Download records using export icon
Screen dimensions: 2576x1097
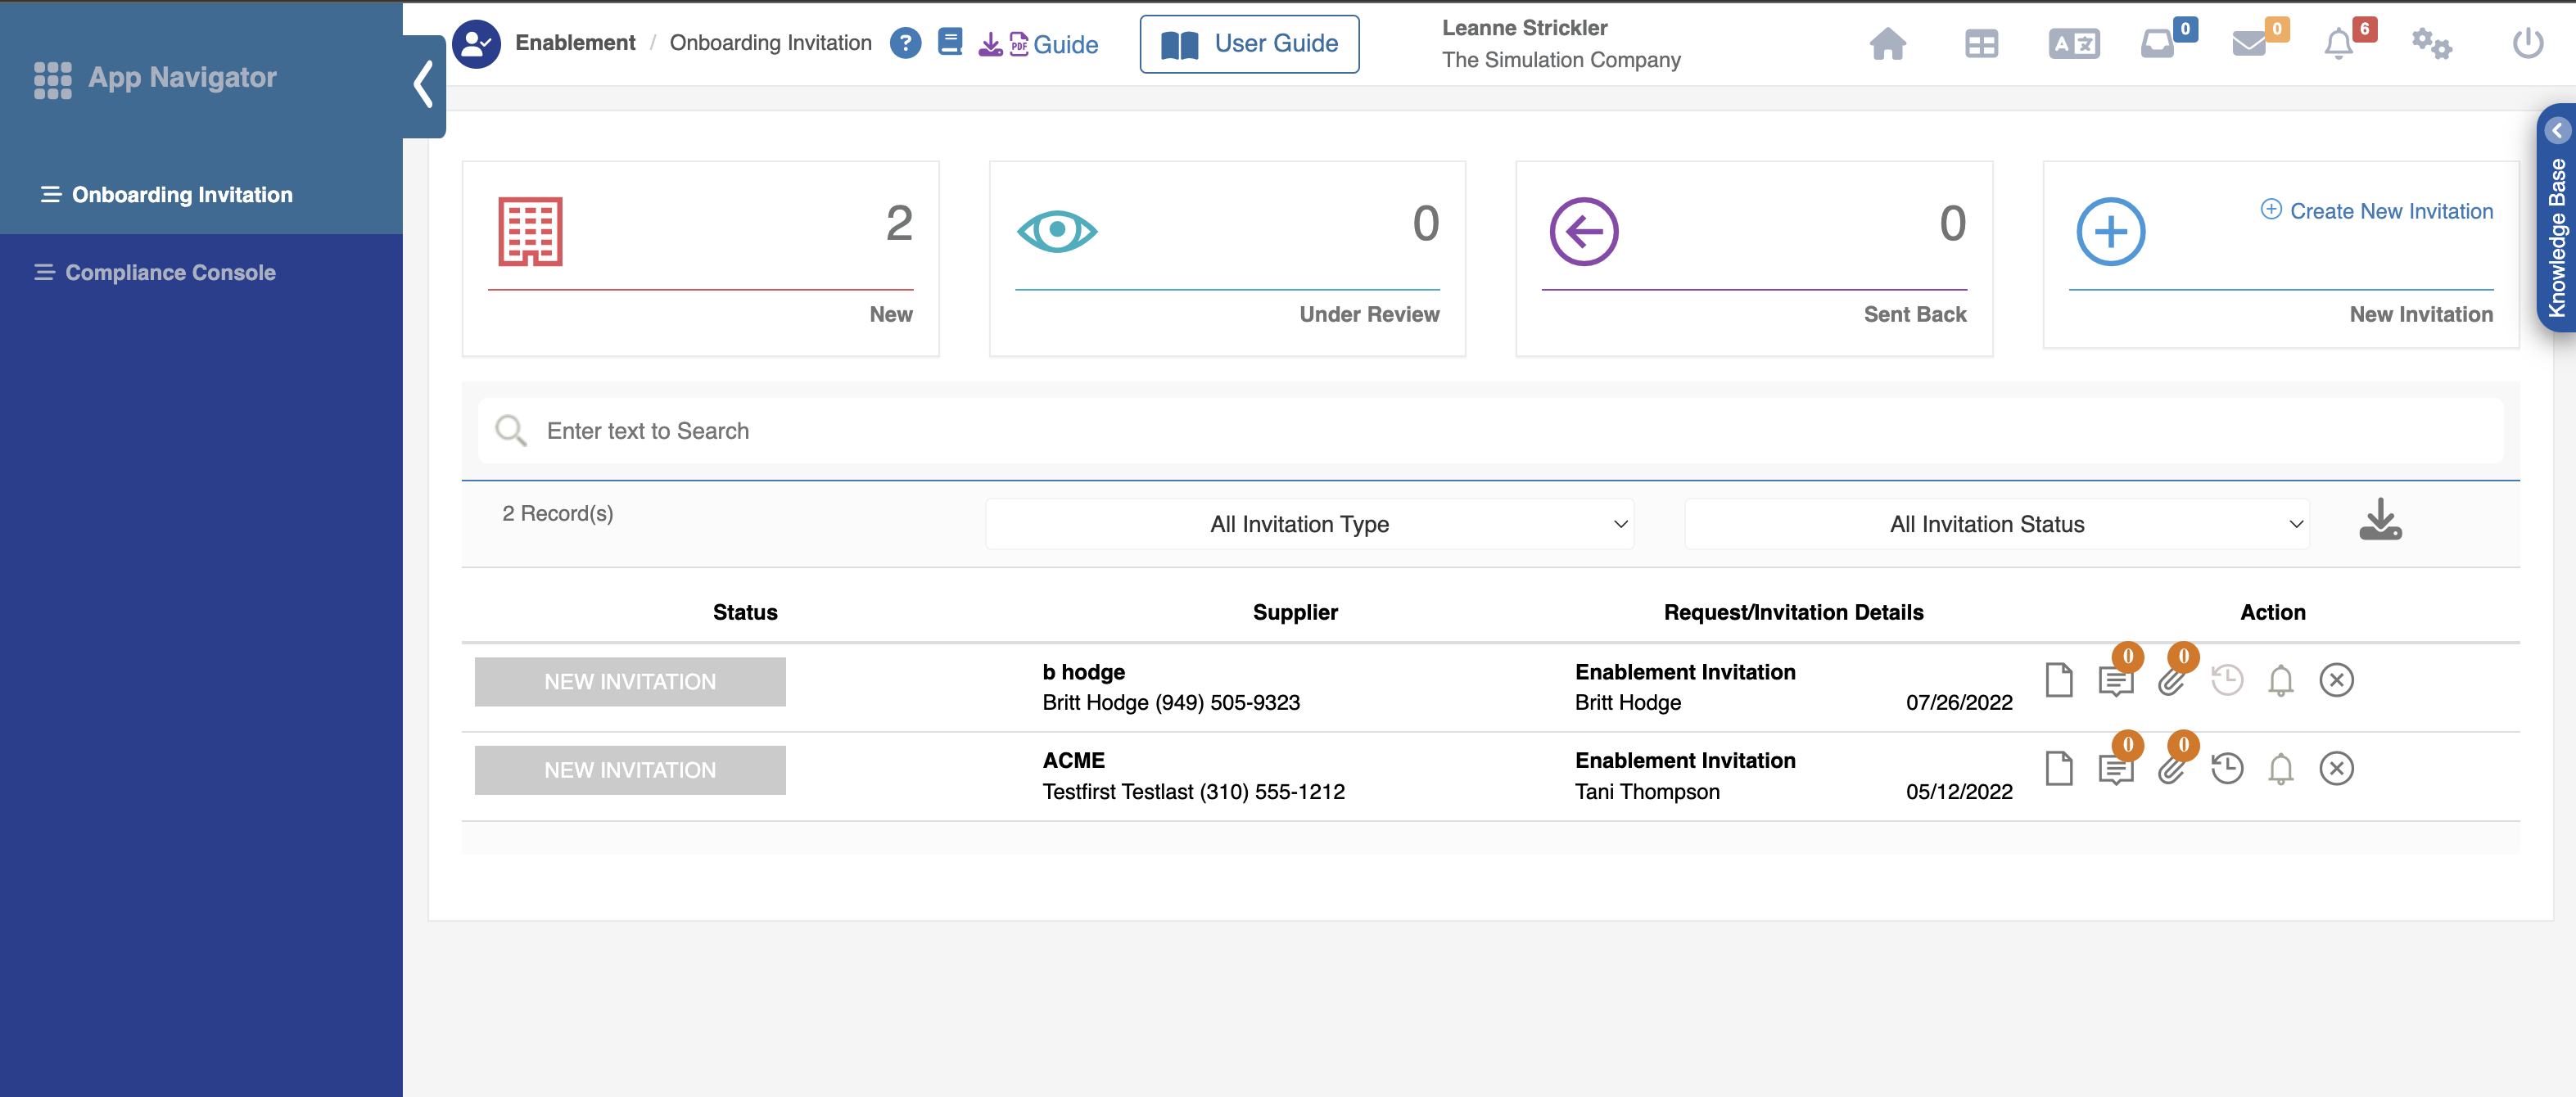[x=2380, y=520]
